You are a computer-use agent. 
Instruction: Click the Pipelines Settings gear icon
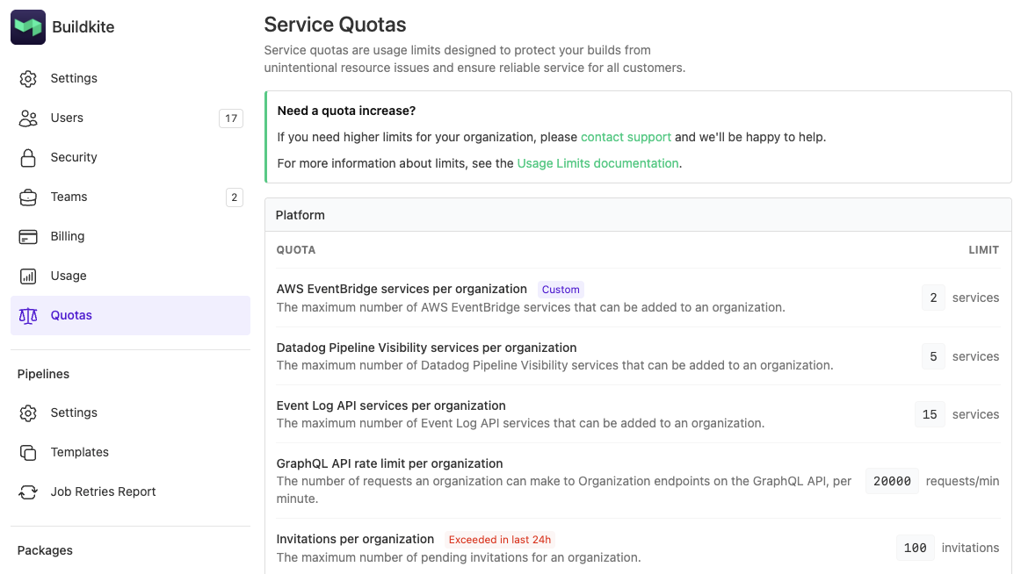coord(29,413)
